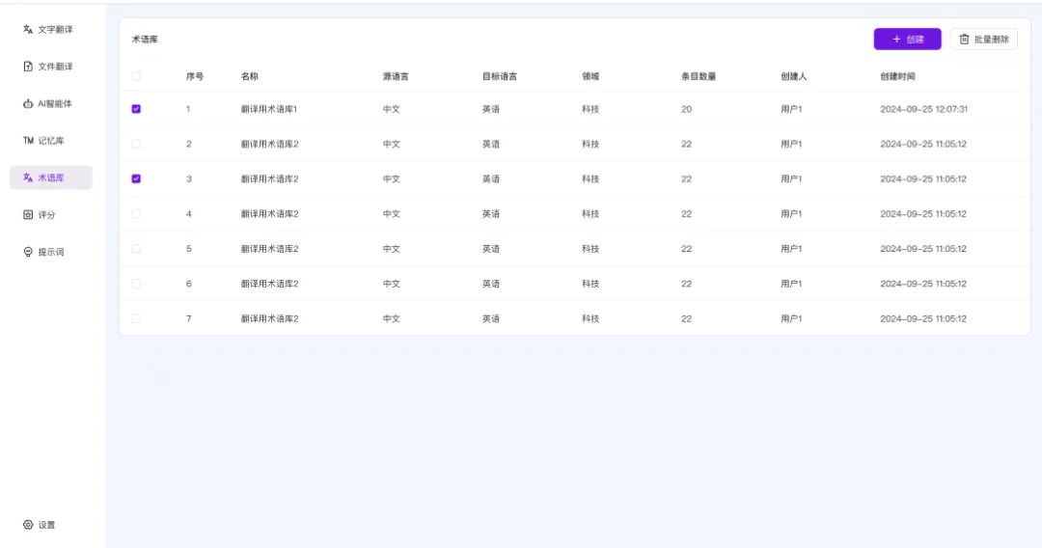Select the 翻译用术语库1 name cell
Viewport: 1042px width, 548px height.
tap(269, 109)
